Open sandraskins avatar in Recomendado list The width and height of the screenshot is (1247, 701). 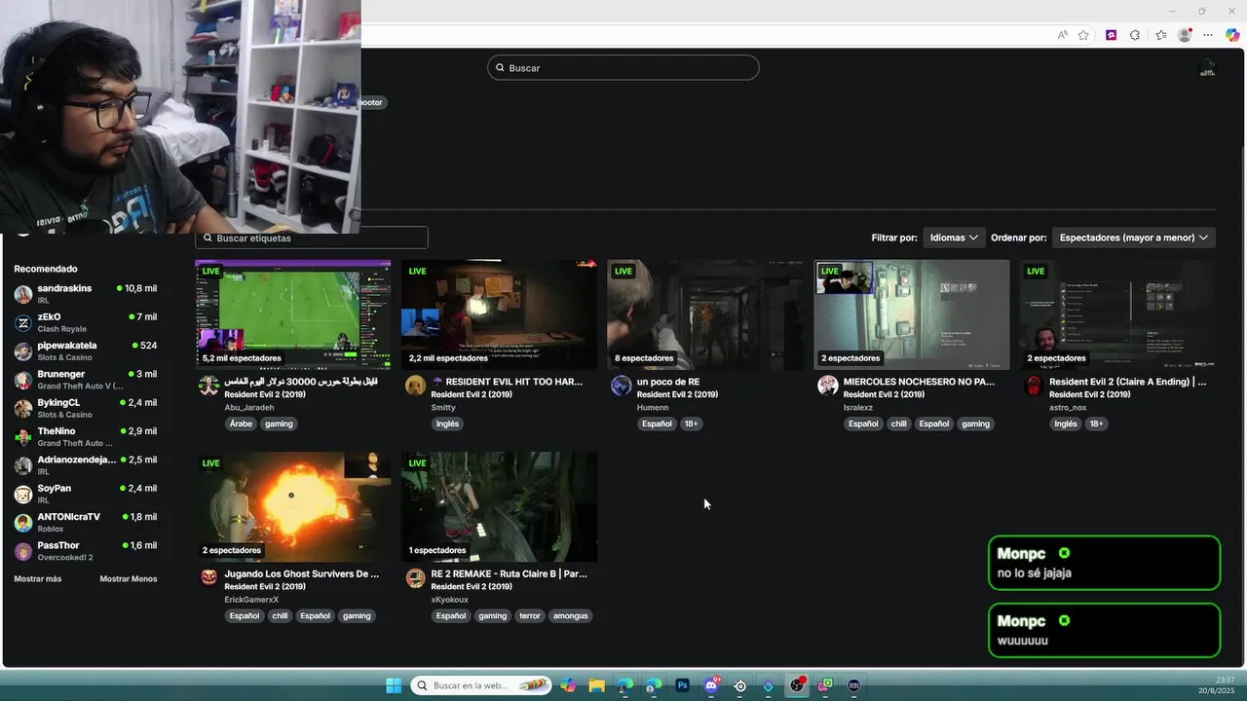(x=23, y=294)
